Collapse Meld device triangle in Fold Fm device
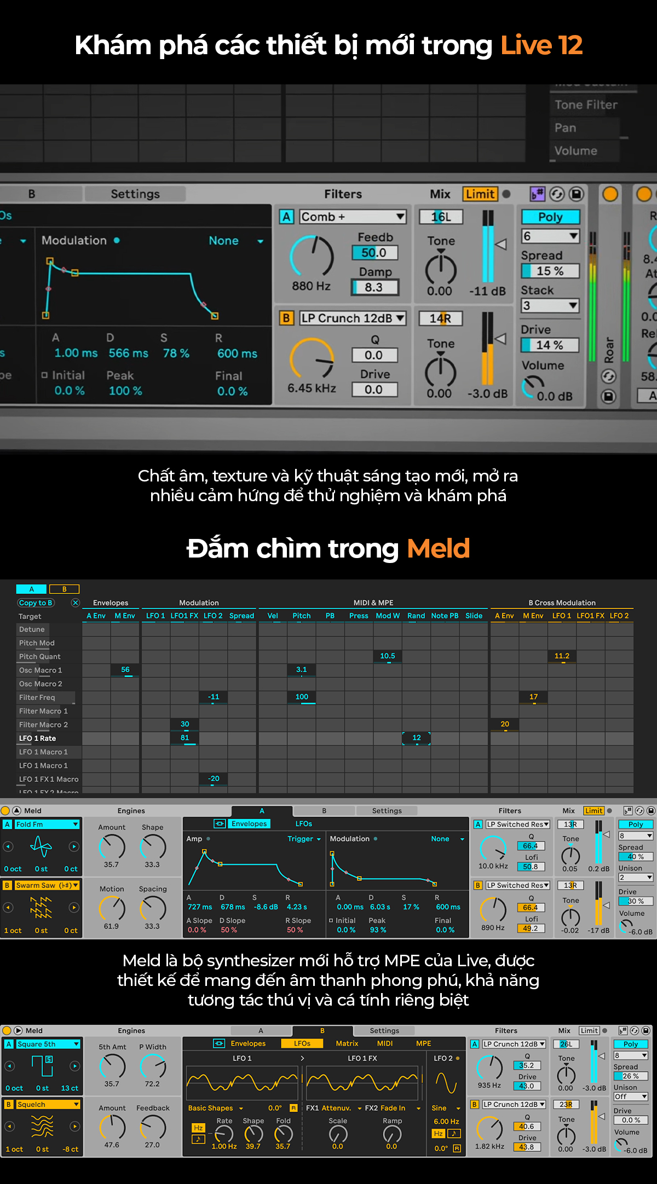Image resolution: width=657 pixels, height=1184 pixels. [x=16, y=810]
